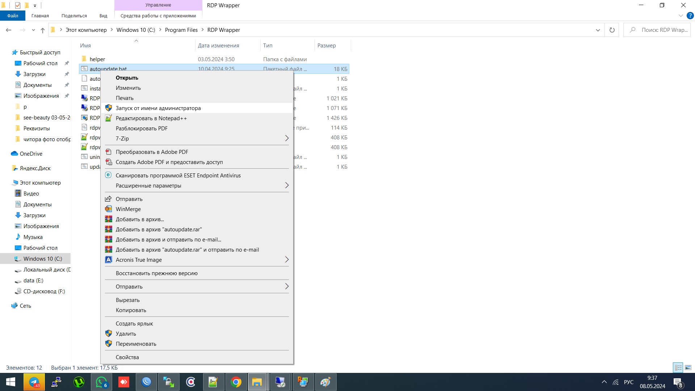Click Копировать in context menu

point(197,310)
